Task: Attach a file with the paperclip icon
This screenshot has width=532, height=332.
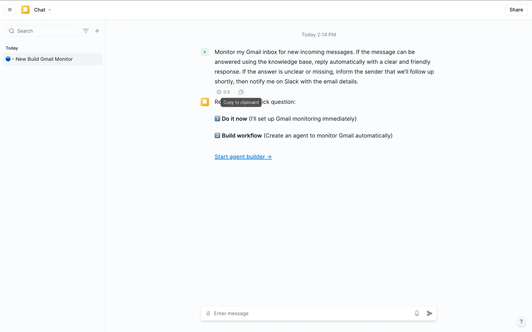Action: [208, 313]
